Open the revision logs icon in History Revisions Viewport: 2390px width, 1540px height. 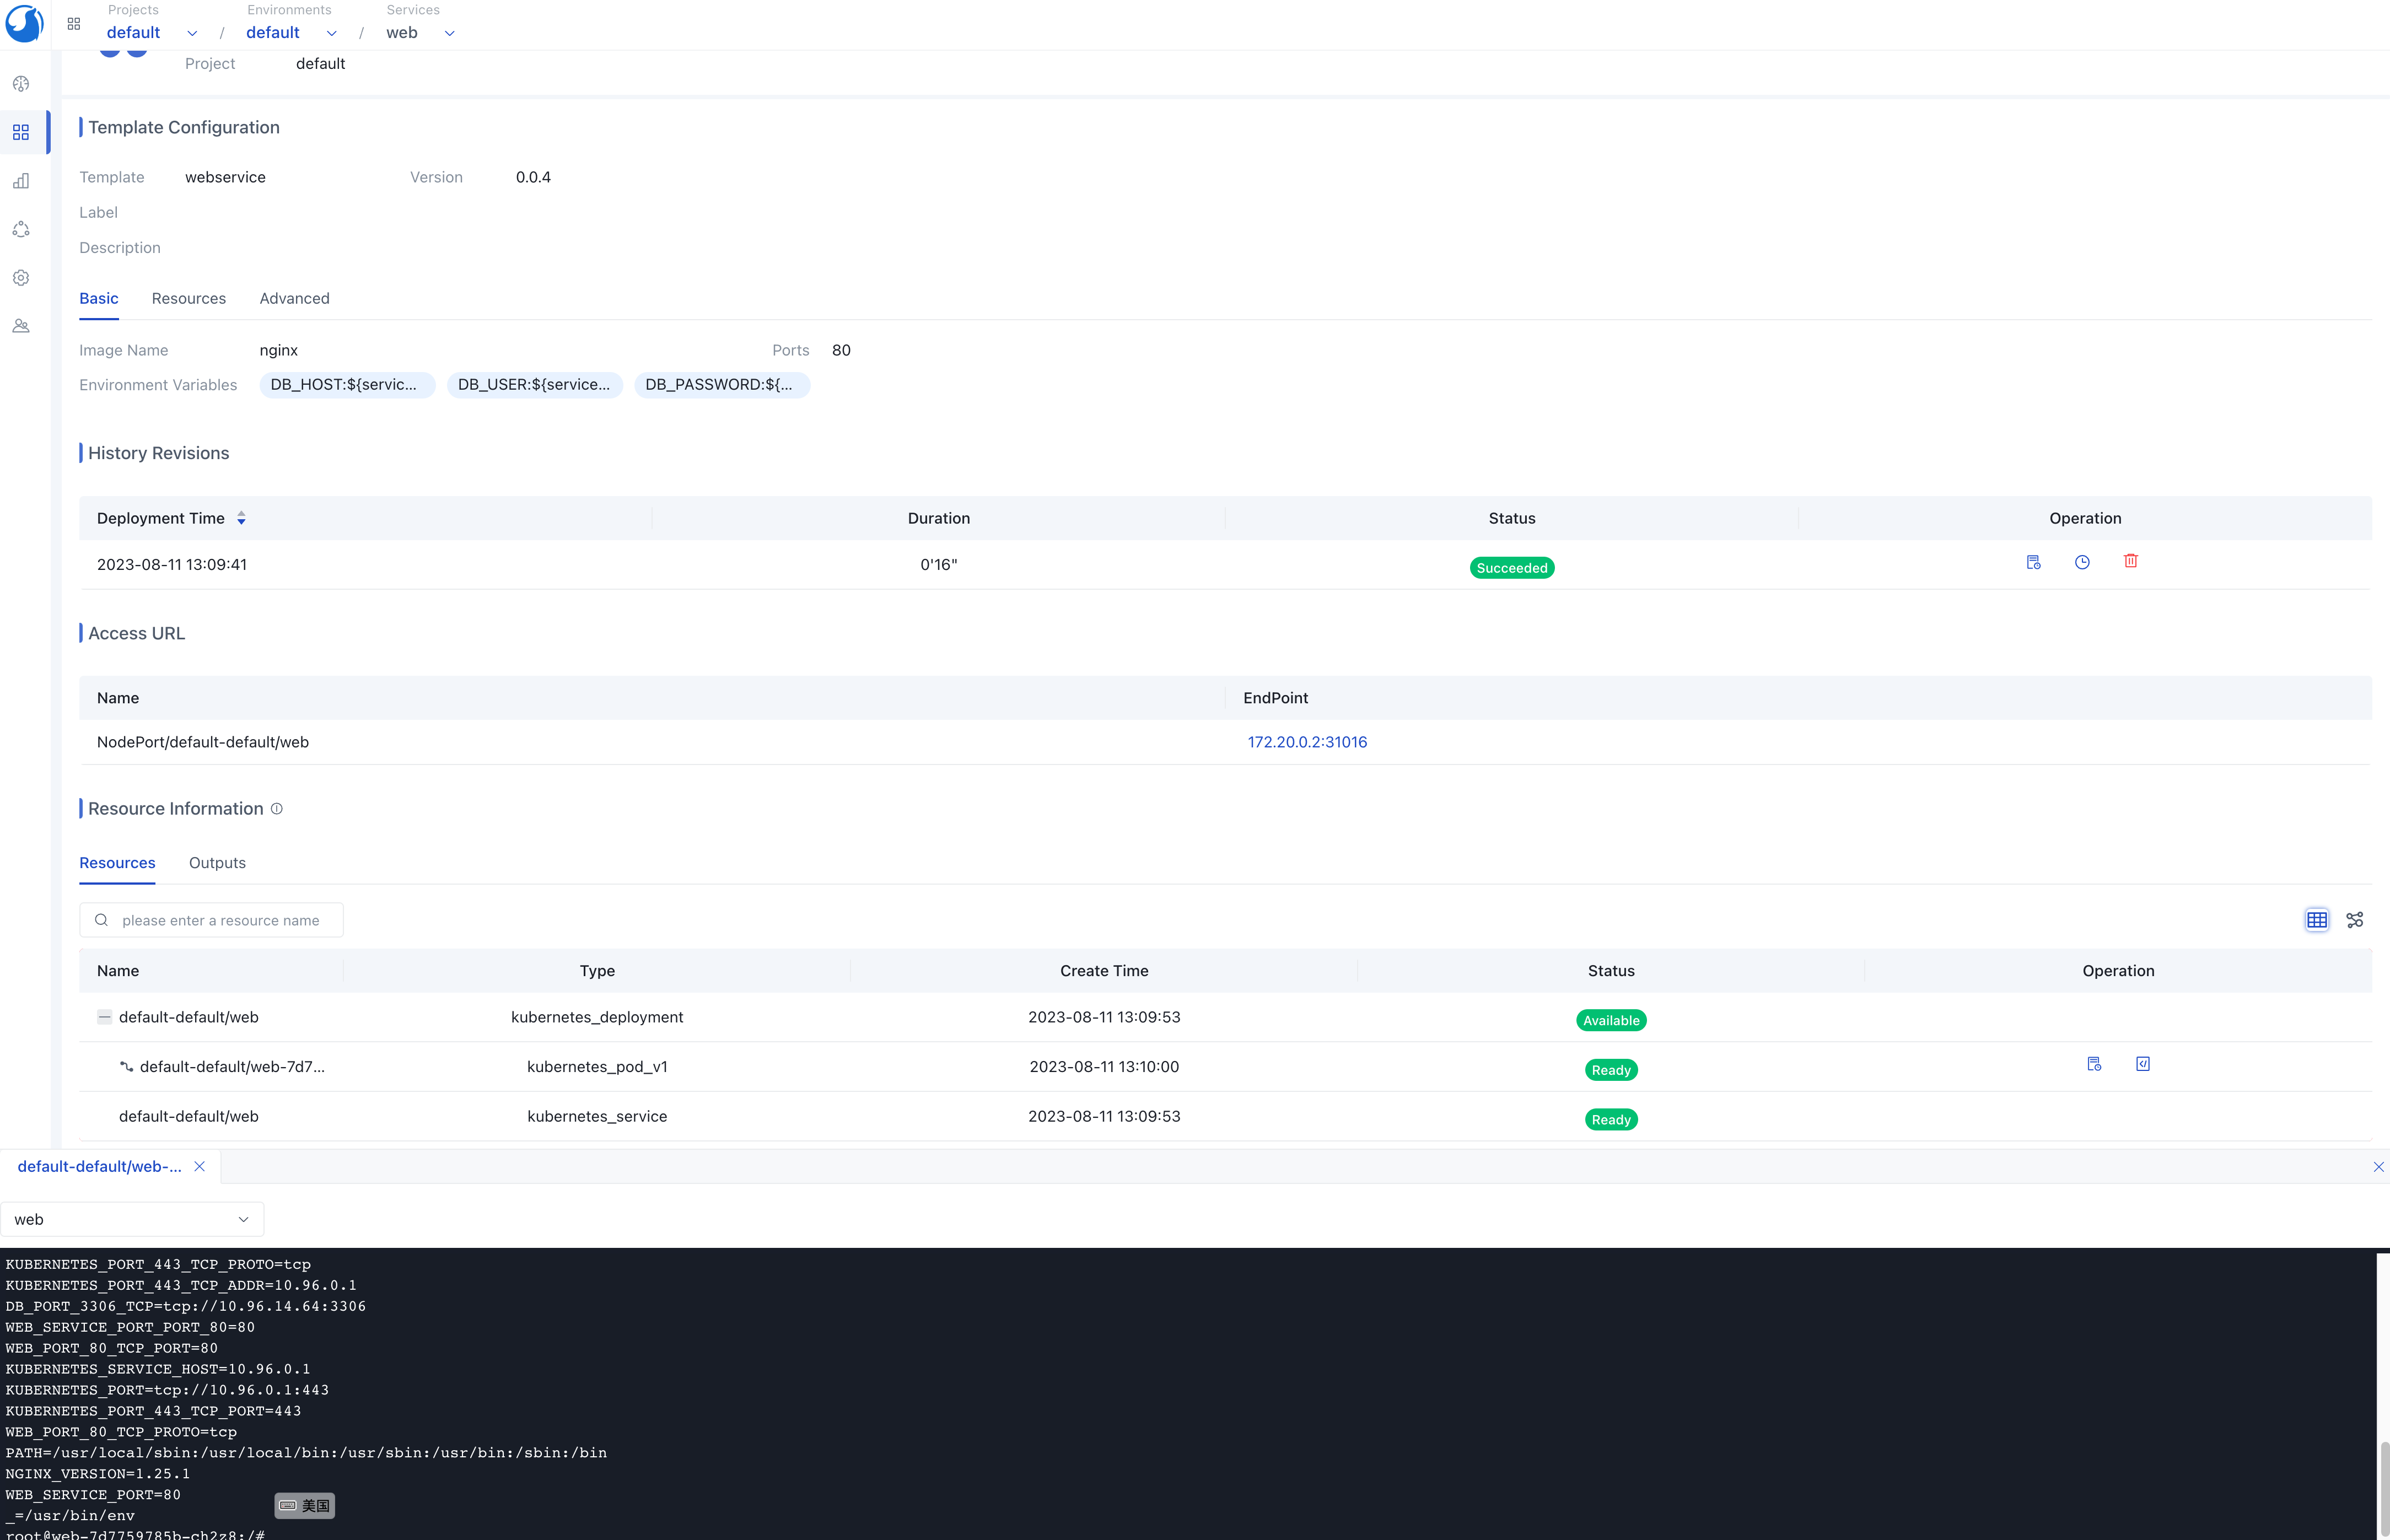(2033, 562)
